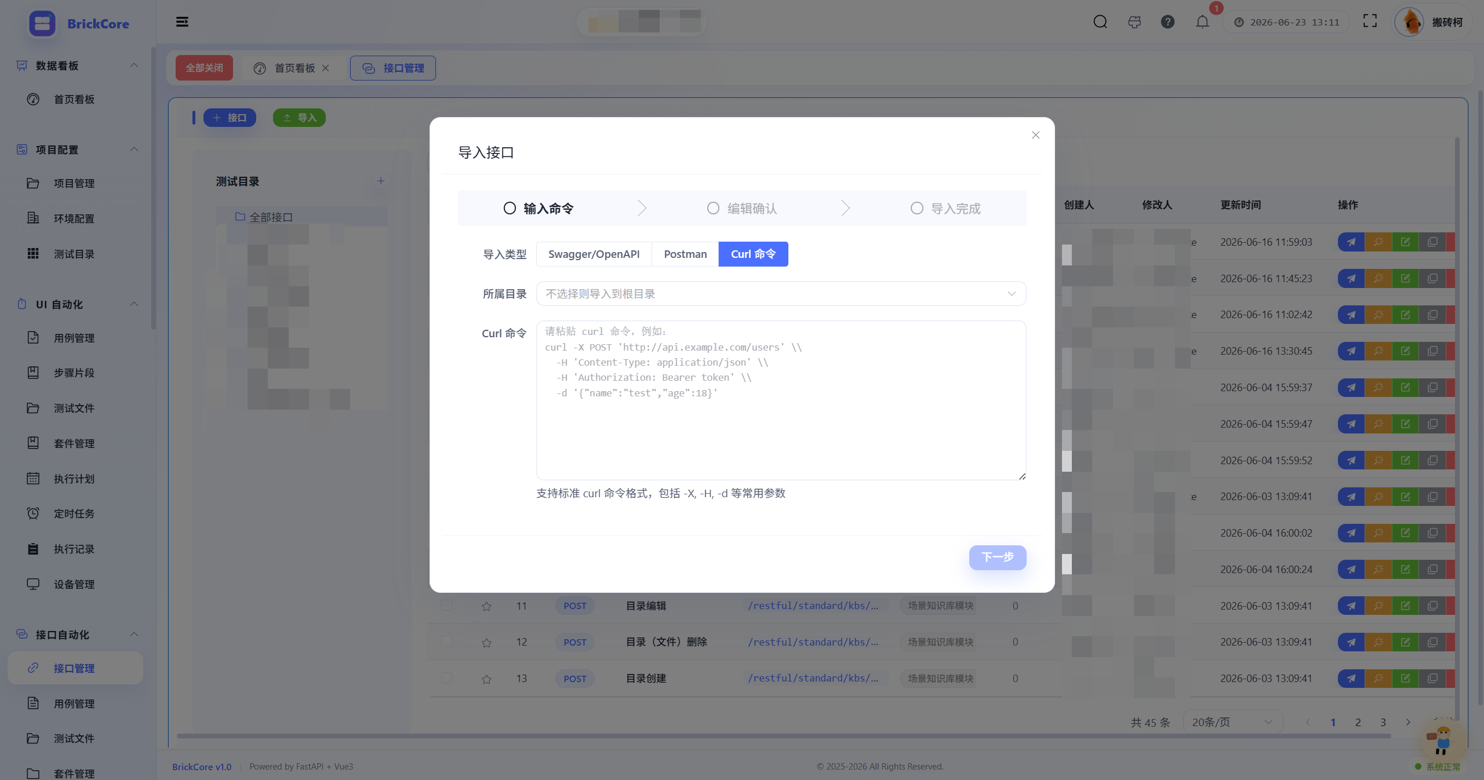The width and height of the screenshot is (1484, 780).
Task: Open 项目管理 in sidebar
Action: (74, 184)
